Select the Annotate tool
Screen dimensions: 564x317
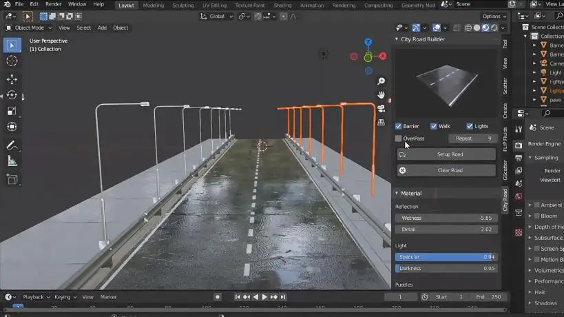click(x=12, y=145)
